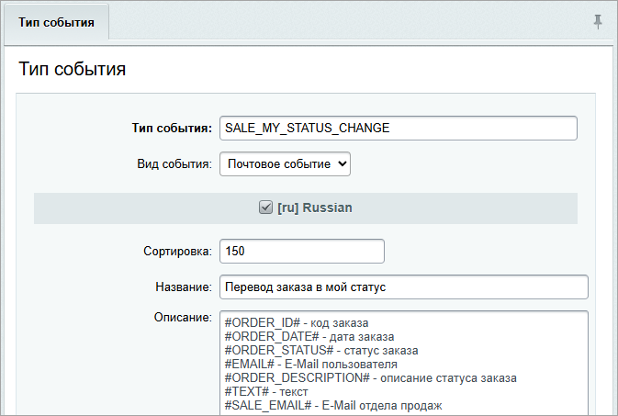618x416 pixels.
Task: Place cursor on the #ORDER_DESCRIPTION# line
Action: point(370,377)
